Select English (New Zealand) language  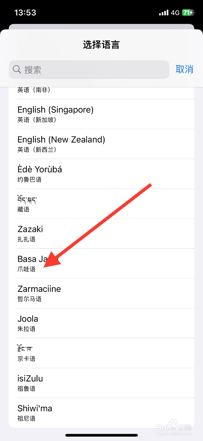[101, 144]
